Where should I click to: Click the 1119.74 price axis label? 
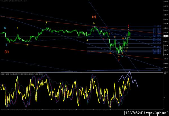point(166,50)
